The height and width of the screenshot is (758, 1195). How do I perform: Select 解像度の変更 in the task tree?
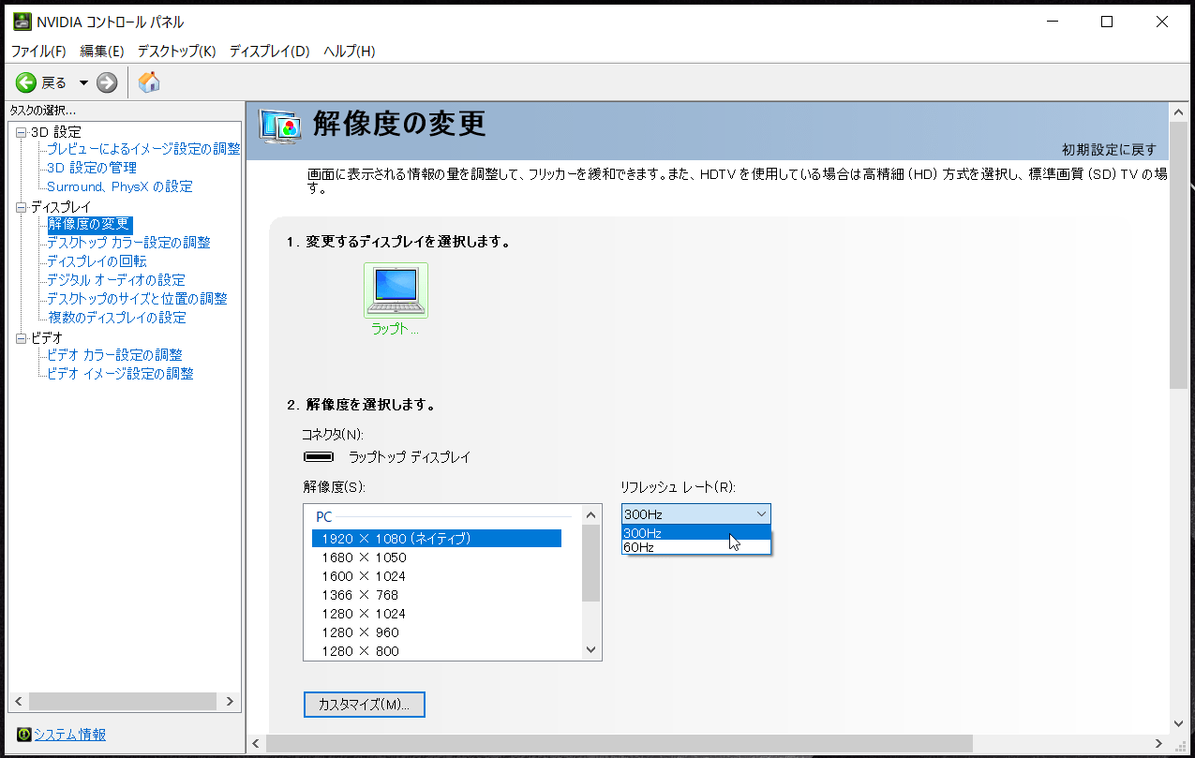89,224
